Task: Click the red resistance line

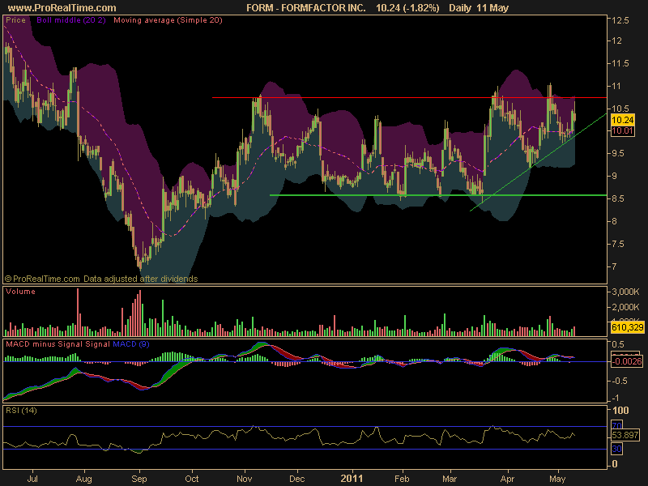Action: tap(409, 97)
